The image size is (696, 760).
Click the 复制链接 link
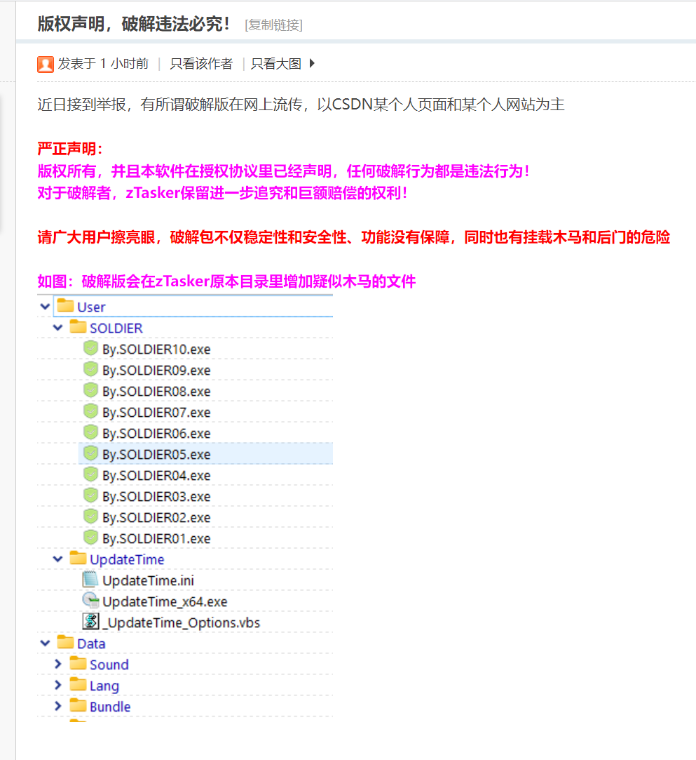click(273, 25)
